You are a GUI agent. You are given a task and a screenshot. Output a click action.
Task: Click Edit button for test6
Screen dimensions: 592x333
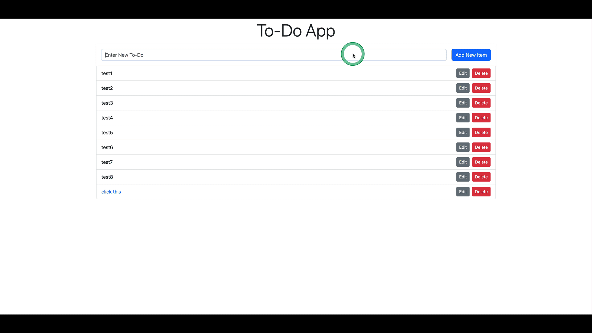click(x=463, y=147)
